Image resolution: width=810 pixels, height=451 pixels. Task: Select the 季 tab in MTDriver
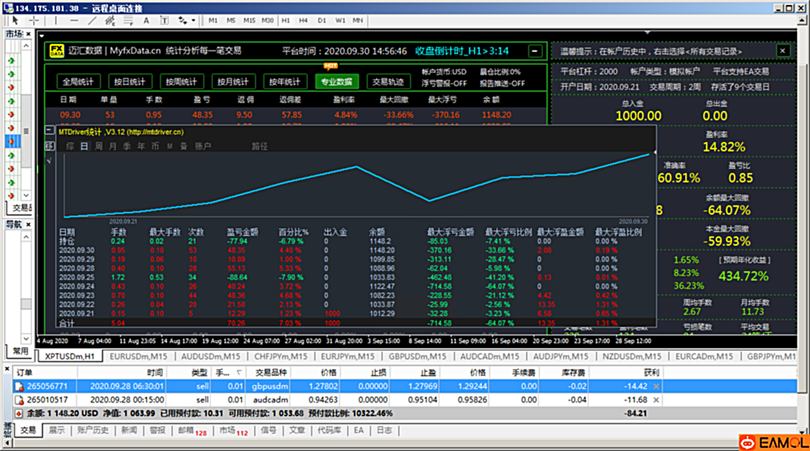tap(127, 147)
